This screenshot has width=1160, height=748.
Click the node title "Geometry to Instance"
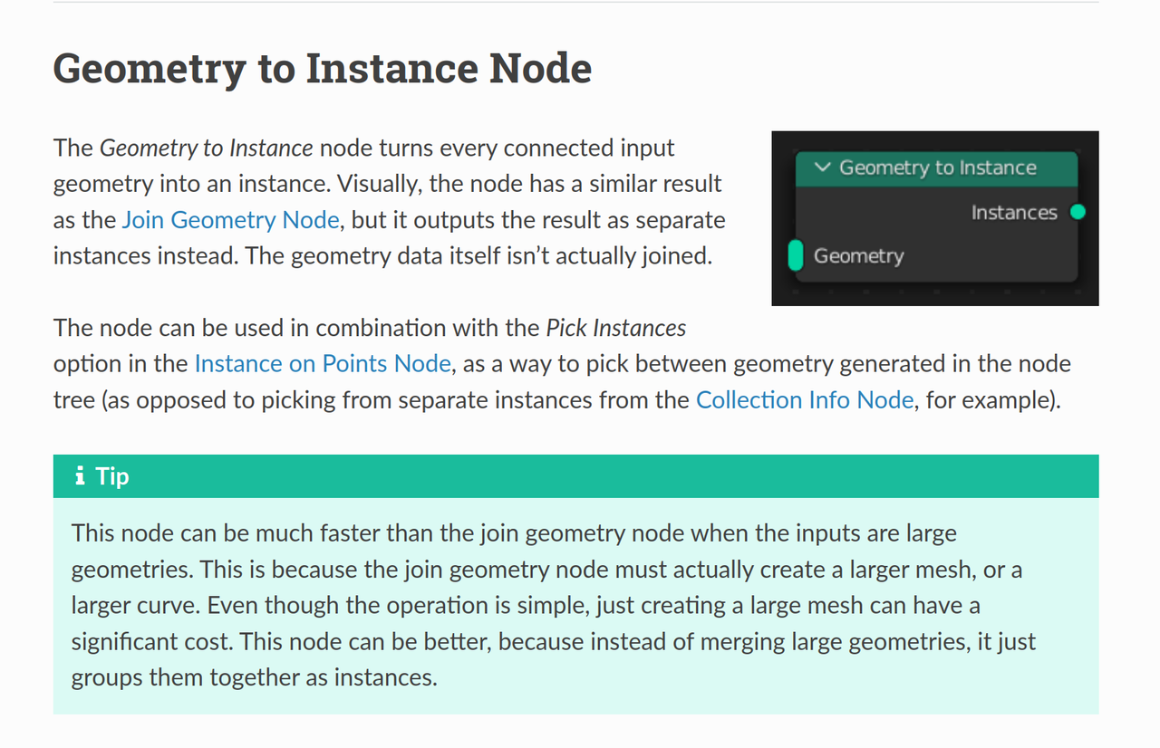(x=937, y=168)
